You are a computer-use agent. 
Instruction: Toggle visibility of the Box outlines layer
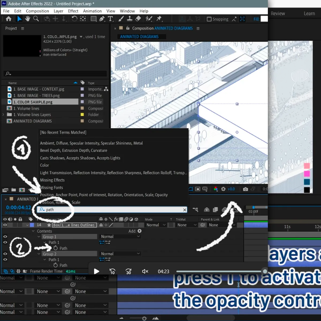pos(5,225)
